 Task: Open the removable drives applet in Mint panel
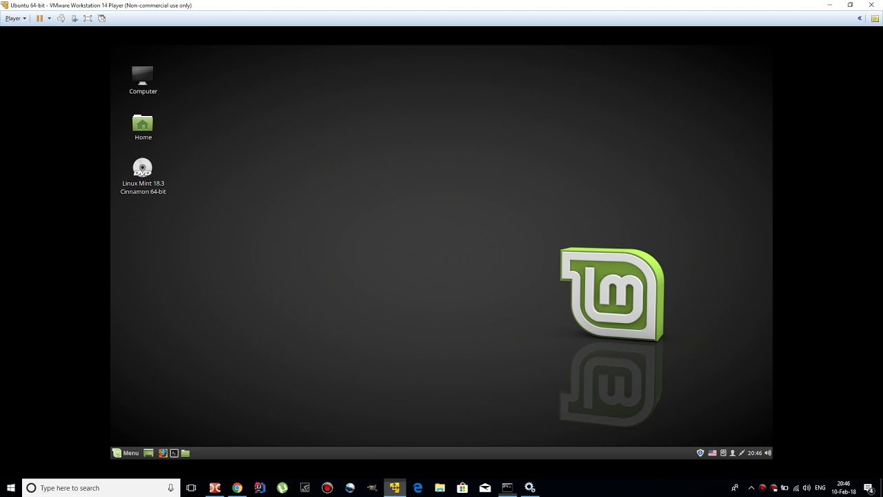[x=723, y=453]
